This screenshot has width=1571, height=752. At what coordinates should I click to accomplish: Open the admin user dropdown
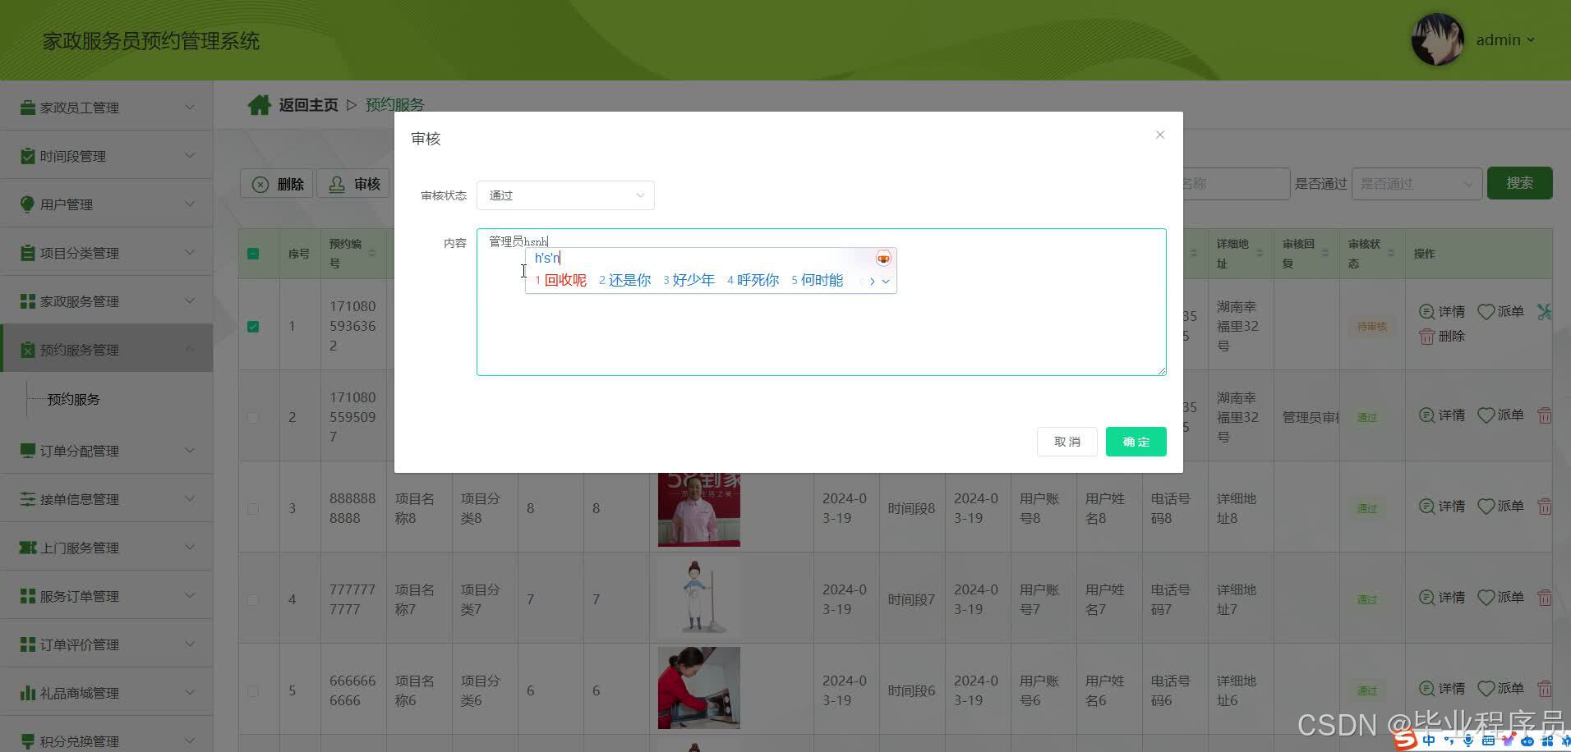pyautogui.click(x=1504, y=39)
